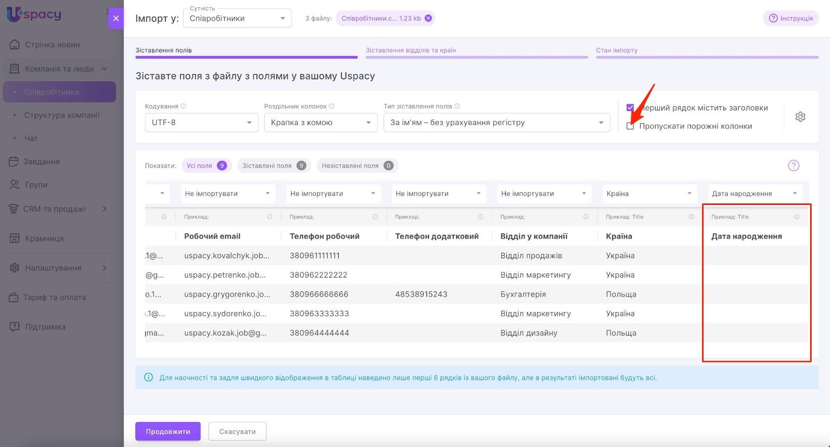The height and width of the screenshot is (447, 830).
Task: Open import settings gear icon
Action: click(x=800, y=117)
